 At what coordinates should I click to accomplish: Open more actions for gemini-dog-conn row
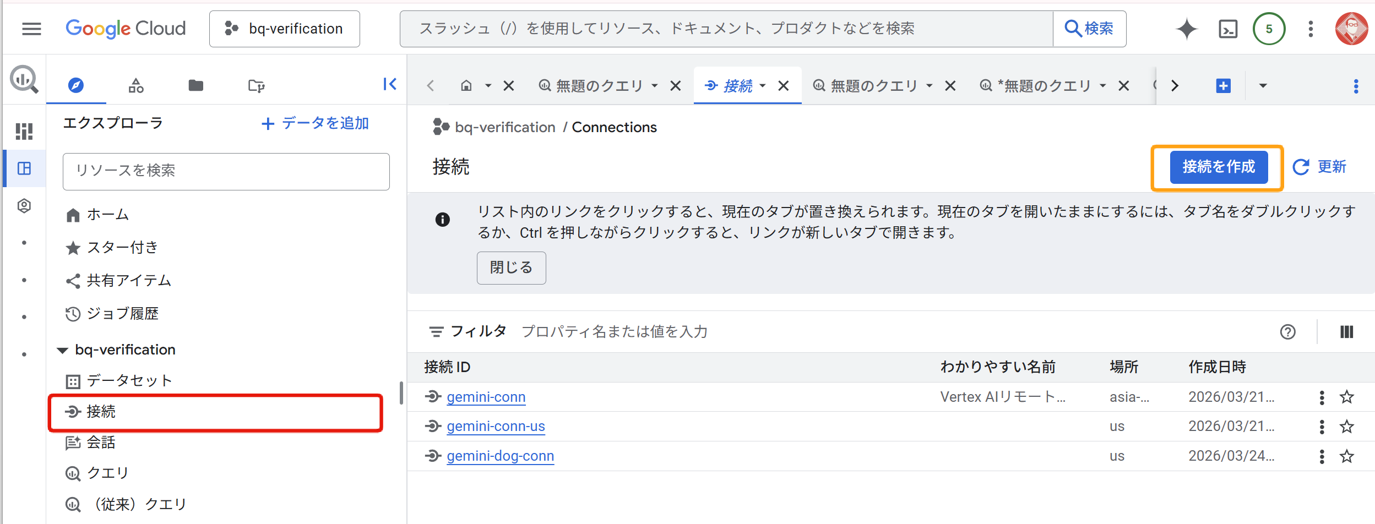[1322, 456]
